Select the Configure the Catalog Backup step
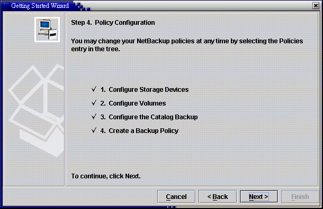This screenshot has height=209, width=323. click(149, 117)
